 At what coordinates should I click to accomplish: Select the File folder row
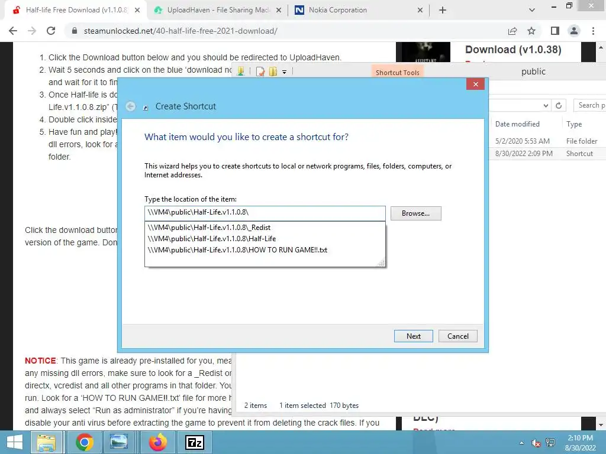547,141
